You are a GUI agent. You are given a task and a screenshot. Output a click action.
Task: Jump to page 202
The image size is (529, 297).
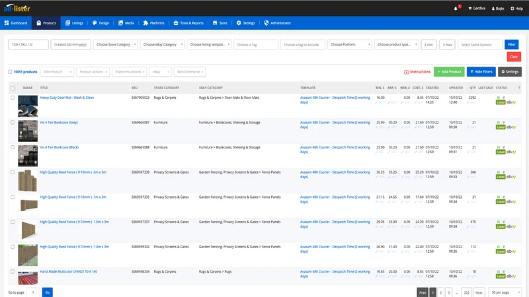(x=467, y=292)
